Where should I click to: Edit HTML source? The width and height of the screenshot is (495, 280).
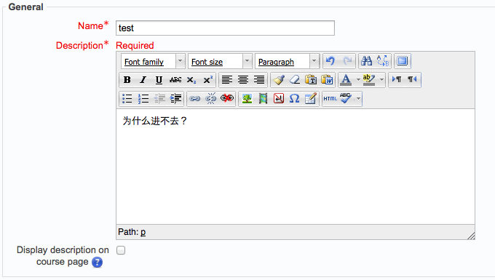point(330,99)
